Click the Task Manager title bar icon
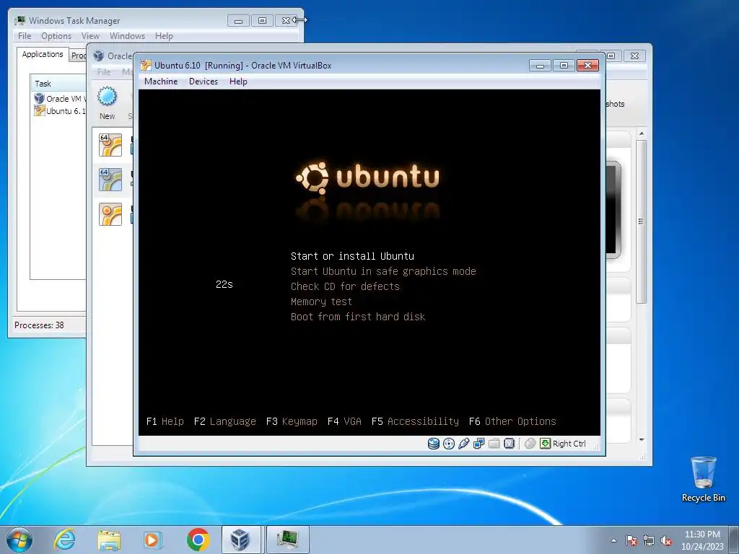The image size is (739, 554). coord(19,20)
